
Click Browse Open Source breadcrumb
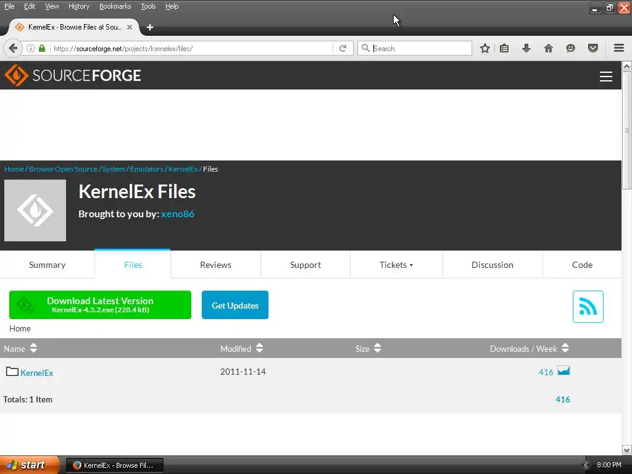pos(64,169)
